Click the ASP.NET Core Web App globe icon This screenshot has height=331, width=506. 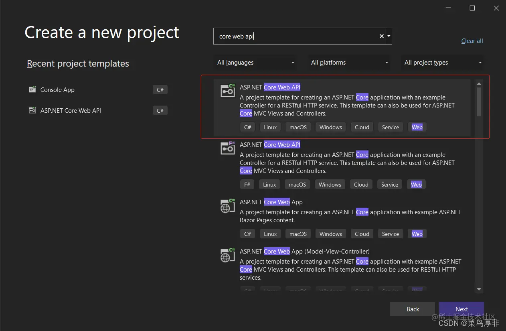click(228, 205)
